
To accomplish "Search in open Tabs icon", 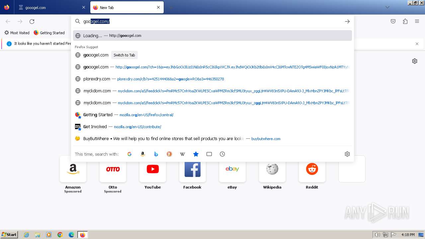I will (209, 154).
